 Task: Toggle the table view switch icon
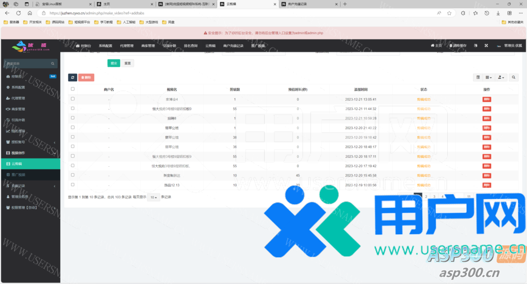tap(478, 77)
